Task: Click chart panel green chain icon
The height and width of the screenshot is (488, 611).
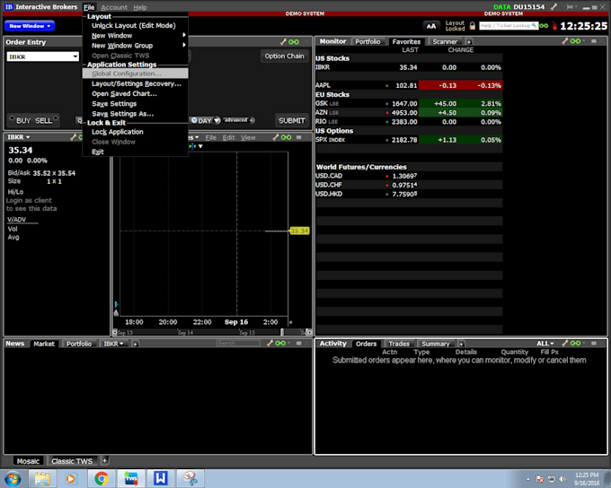Action: [x=287, y=137]
